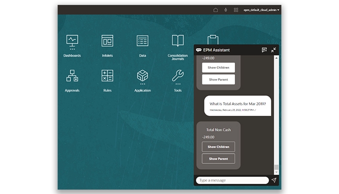Open the Application cube icon
The image size is (339, 194).
click(142, 76)
